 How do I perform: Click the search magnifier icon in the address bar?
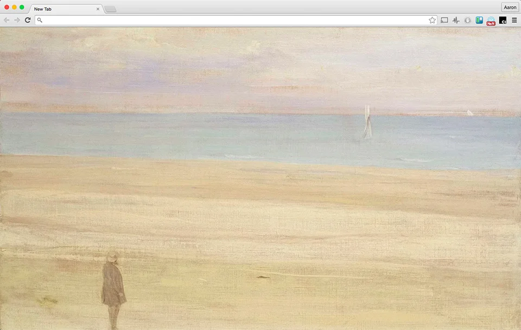(40, 20)
